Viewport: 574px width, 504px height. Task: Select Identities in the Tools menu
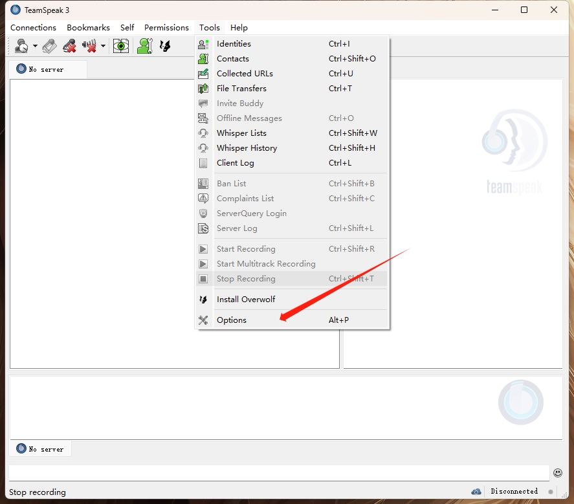234,44
